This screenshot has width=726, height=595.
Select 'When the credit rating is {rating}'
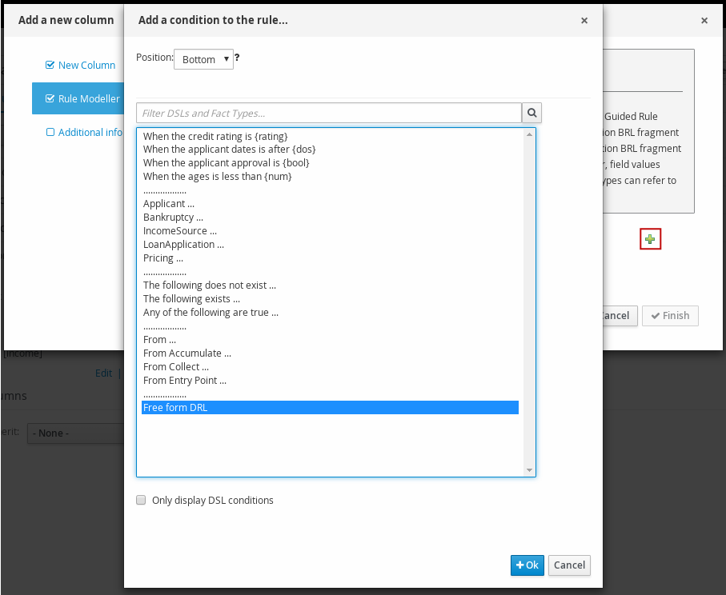[x=215, y=136]
